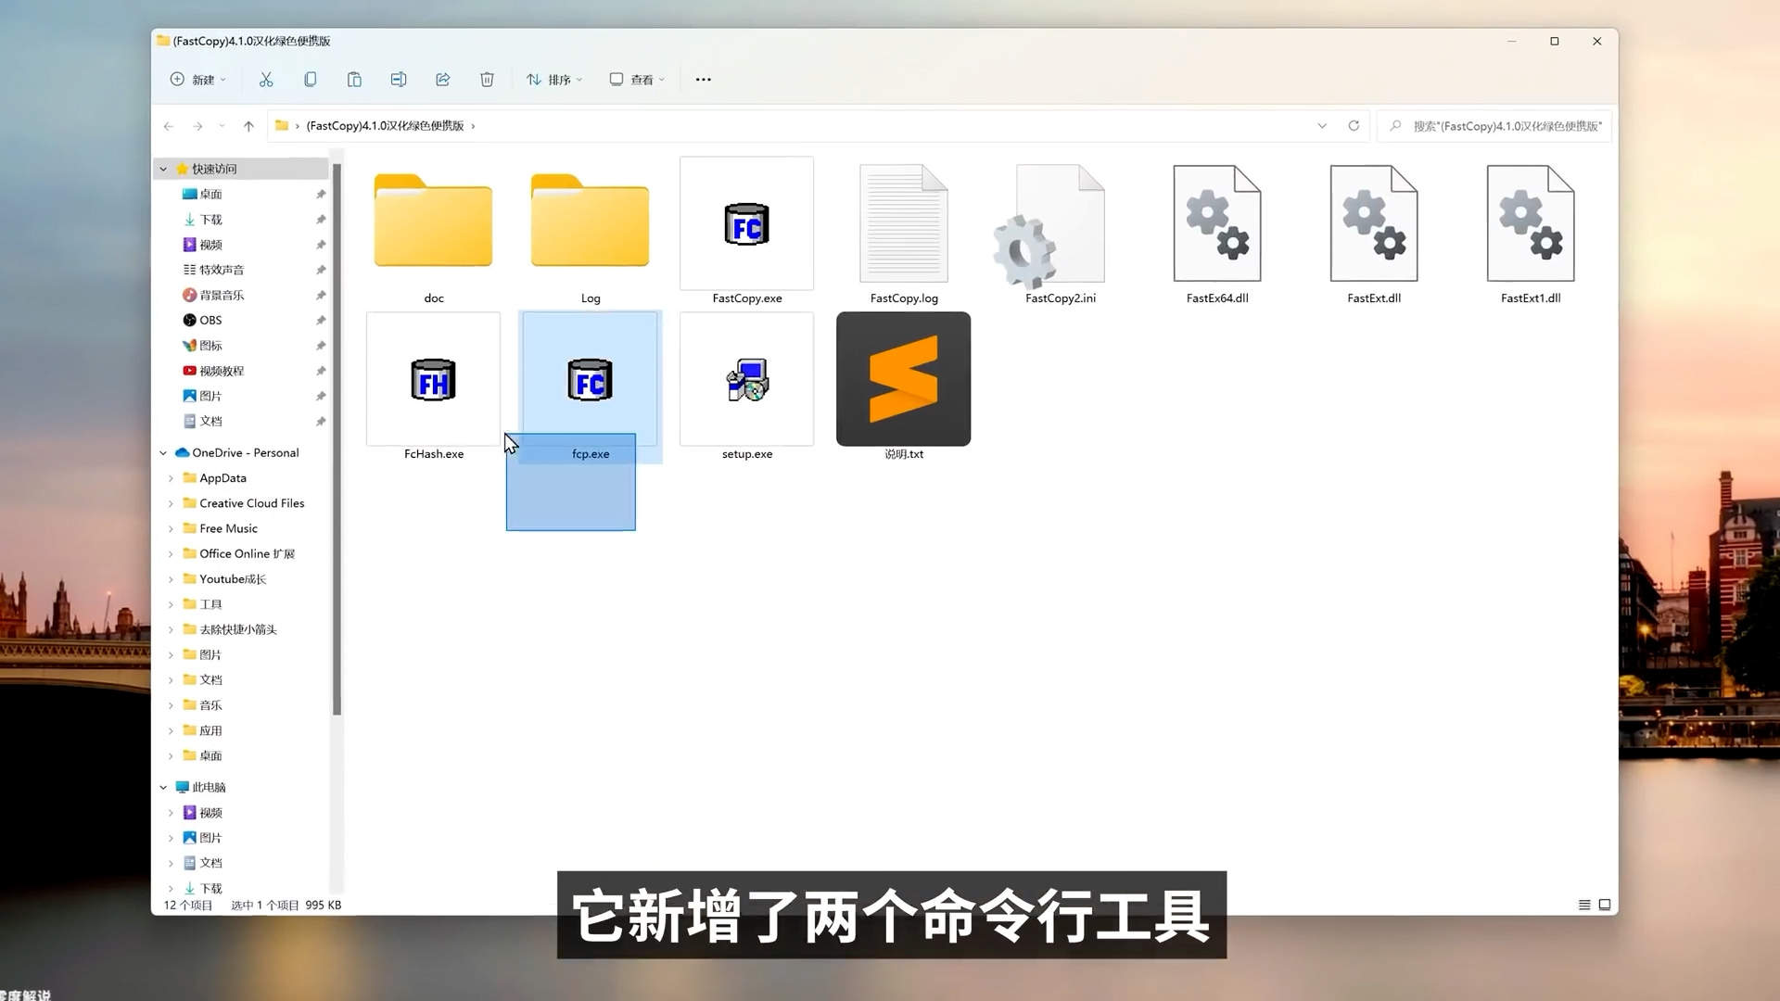This screenshot has height=1001, width=1780.
Task: Share the file using the share icon
Action: pyautogui.click(x=442, y=80)
